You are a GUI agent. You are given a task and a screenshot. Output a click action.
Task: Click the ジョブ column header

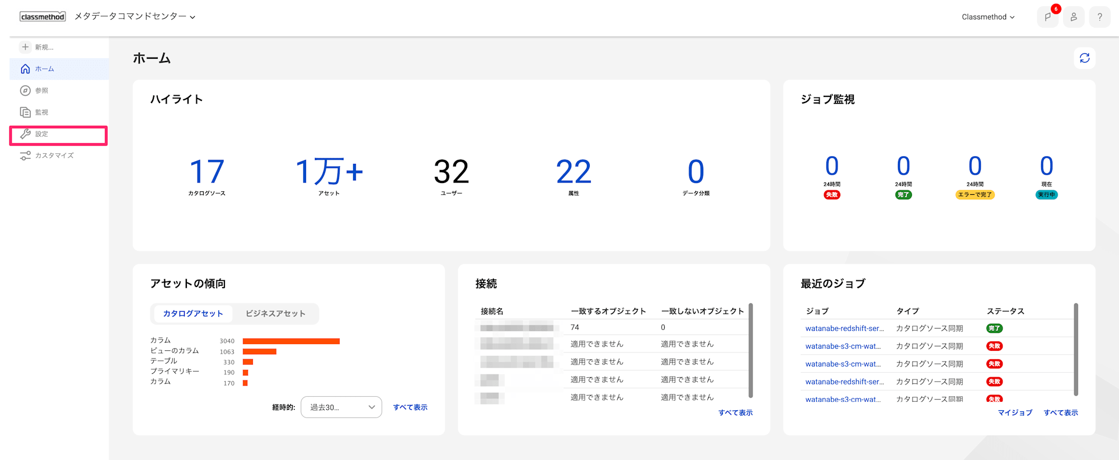point(817,311)
